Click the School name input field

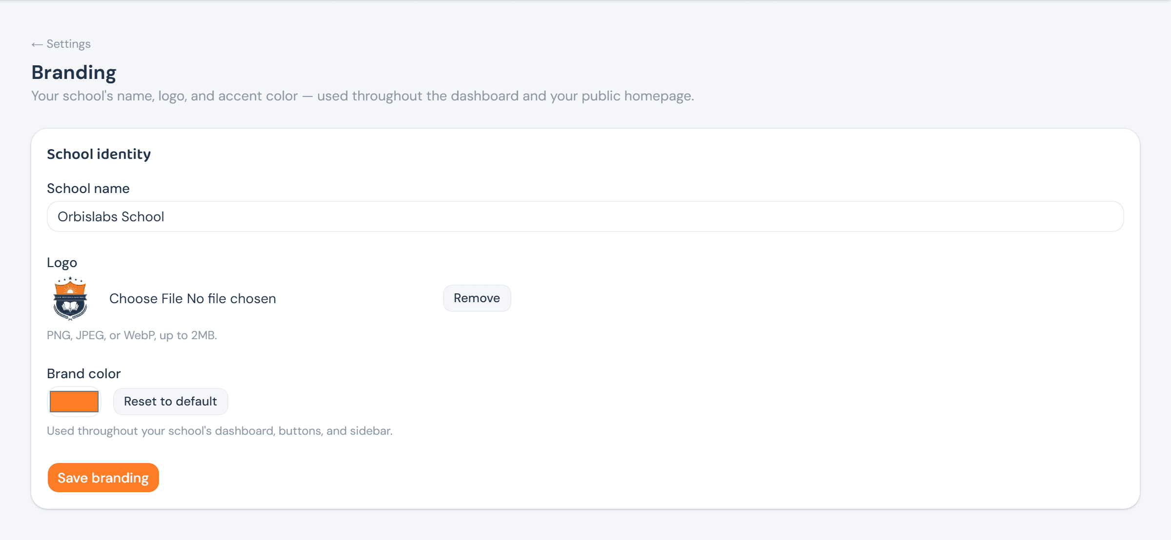pos(585,216)
